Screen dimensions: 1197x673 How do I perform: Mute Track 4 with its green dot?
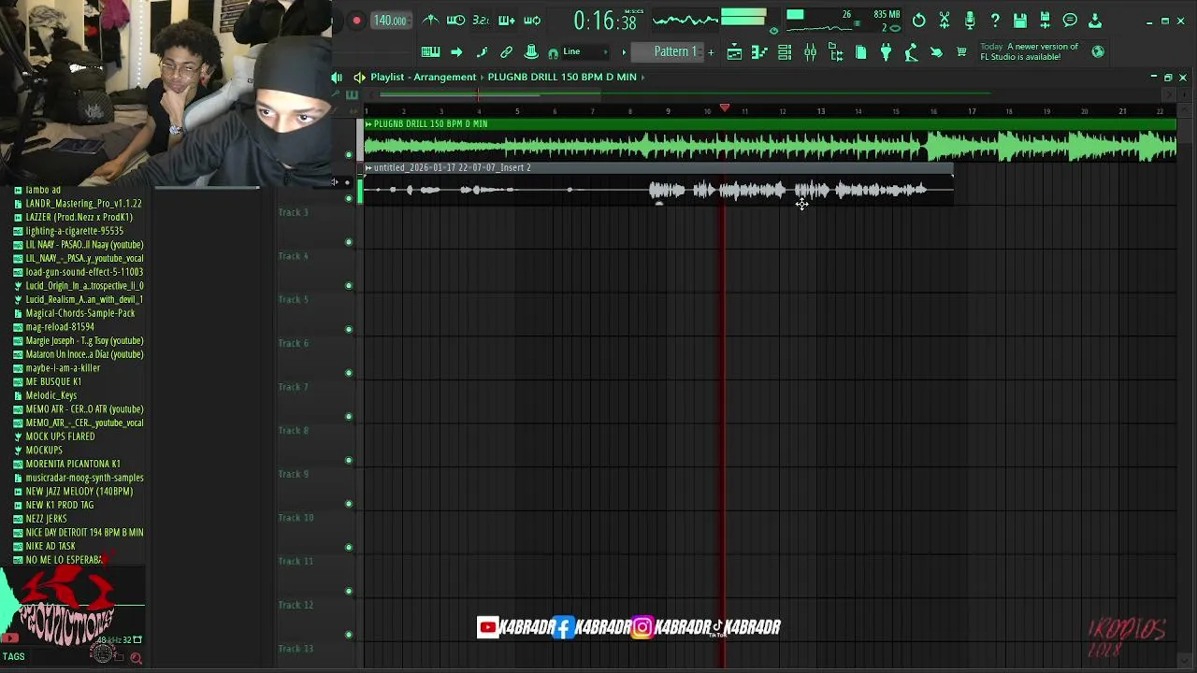349,286
